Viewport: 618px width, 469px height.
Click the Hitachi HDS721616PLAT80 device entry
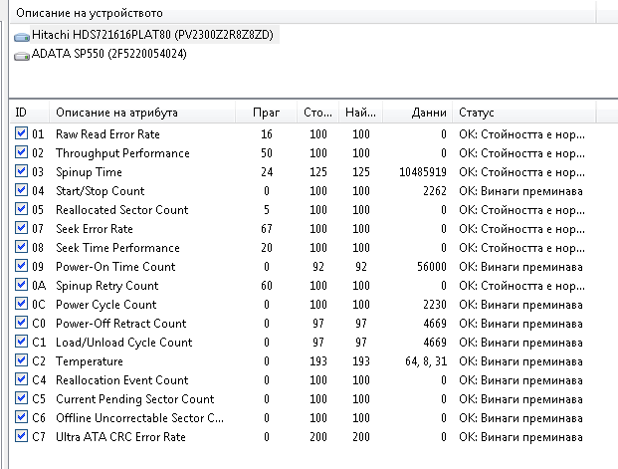(152, 35)
